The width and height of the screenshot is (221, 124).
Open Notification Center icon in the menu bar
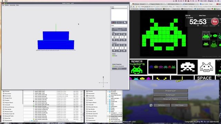point(219,1)
